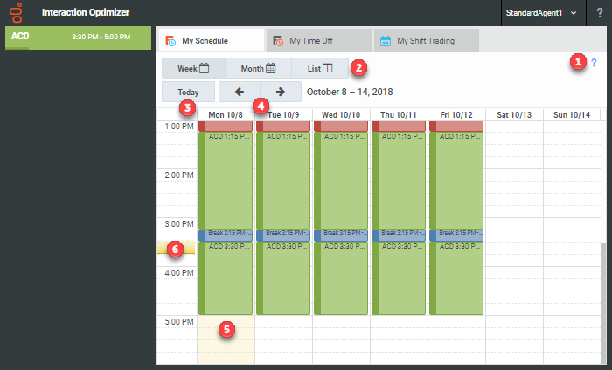Click the My Time Off tab icon
Image resolution: width=612 pixels, height=370 pixels.
(x=277, y=41)
